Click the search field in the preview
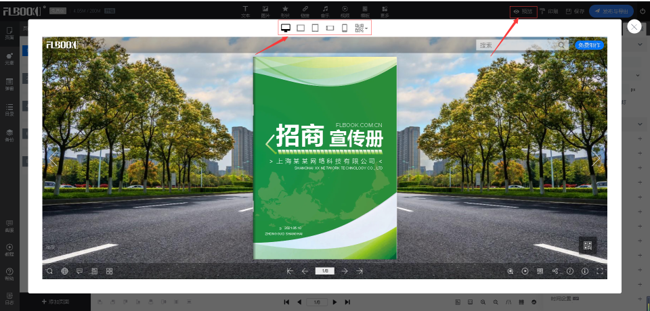Image resolution: width=650 pixels, height=311 pixels. tap(522, 45)
